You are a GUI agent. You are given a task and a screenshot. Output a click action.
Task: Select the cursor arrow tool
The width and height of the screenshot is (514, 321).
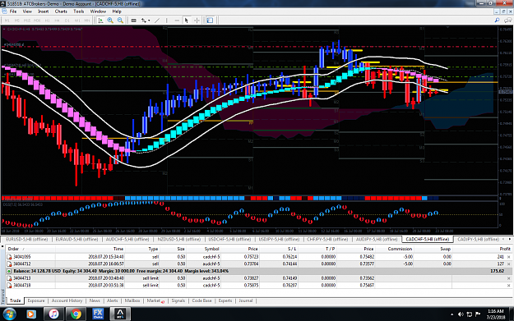pos(187,21)
